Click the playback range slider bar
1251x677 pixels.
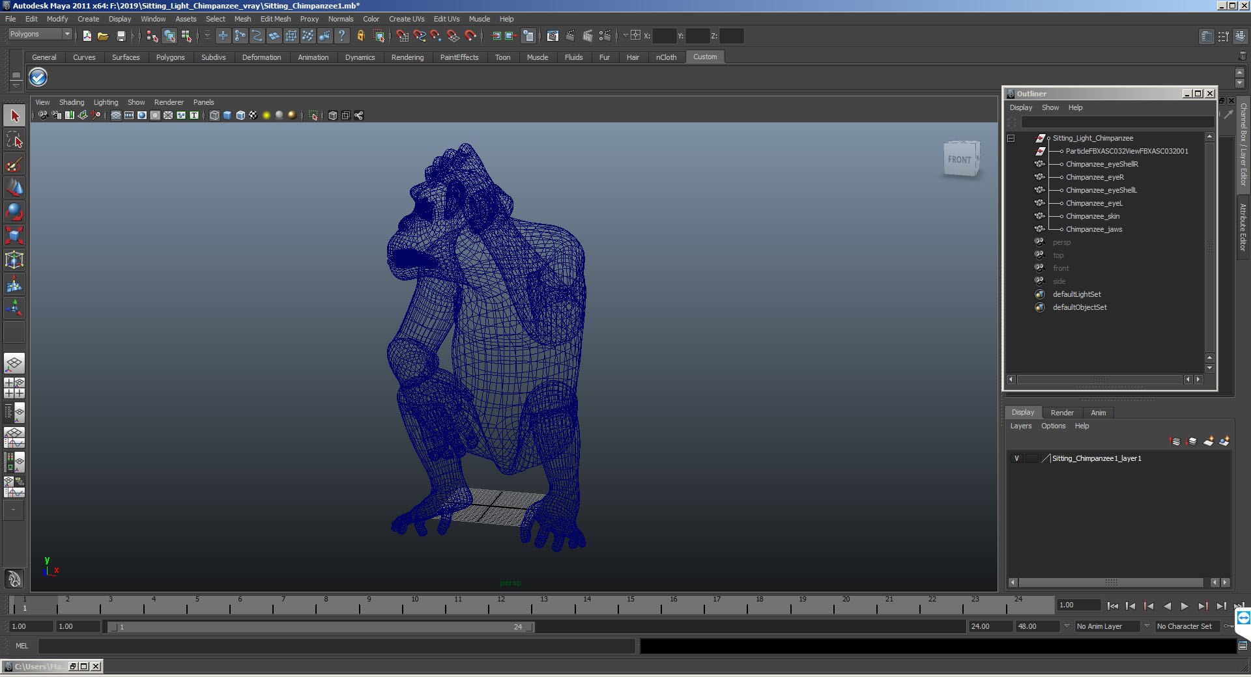[x=321, y=627]
